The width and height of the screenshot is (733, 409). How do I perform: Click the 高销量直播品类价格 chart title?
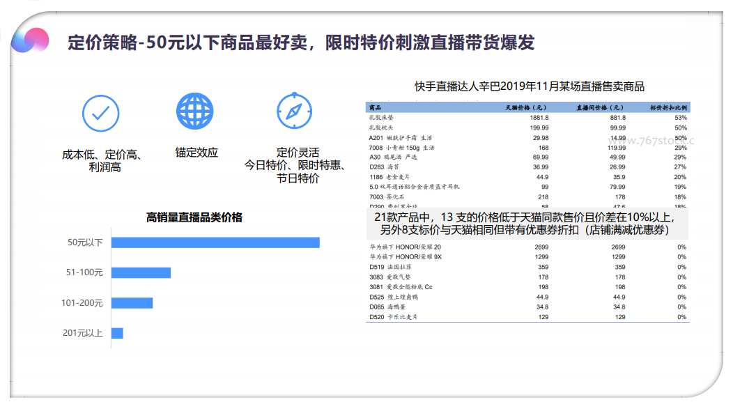[x=194, y=217]
